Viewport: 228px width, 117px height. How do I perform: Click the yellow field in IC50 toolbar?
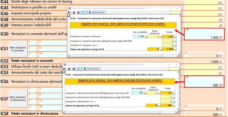click(175, 12)
